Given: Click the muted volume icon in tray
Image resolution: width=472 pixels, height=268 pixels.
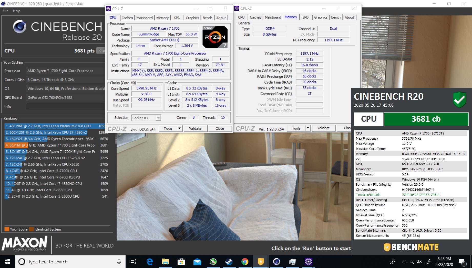Looking at the screenshot, I should [419, 262].
